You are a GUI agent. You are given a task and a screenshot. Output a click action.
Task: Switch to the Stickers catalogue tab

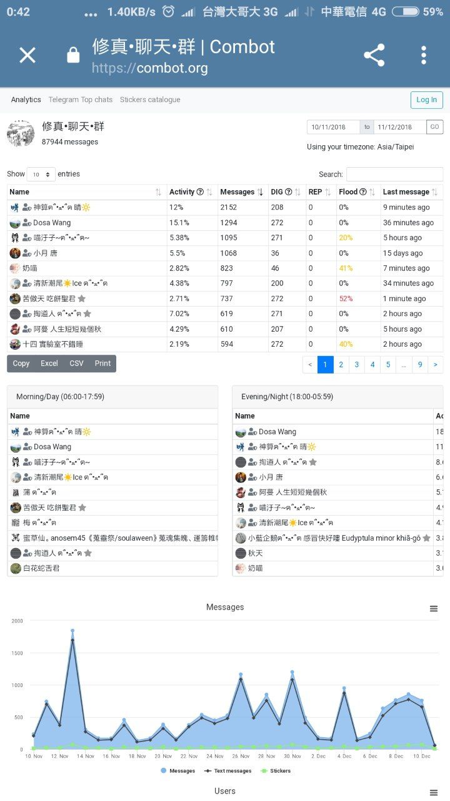pyautogui.click(x=150, y=99)
